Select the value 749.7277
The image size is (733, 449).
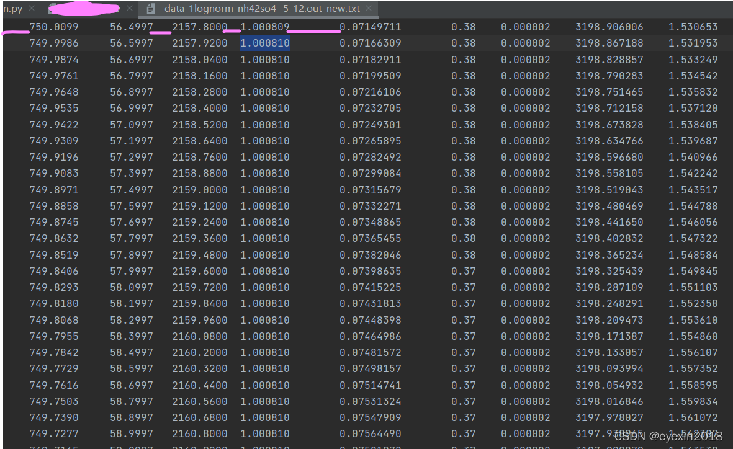54,434
